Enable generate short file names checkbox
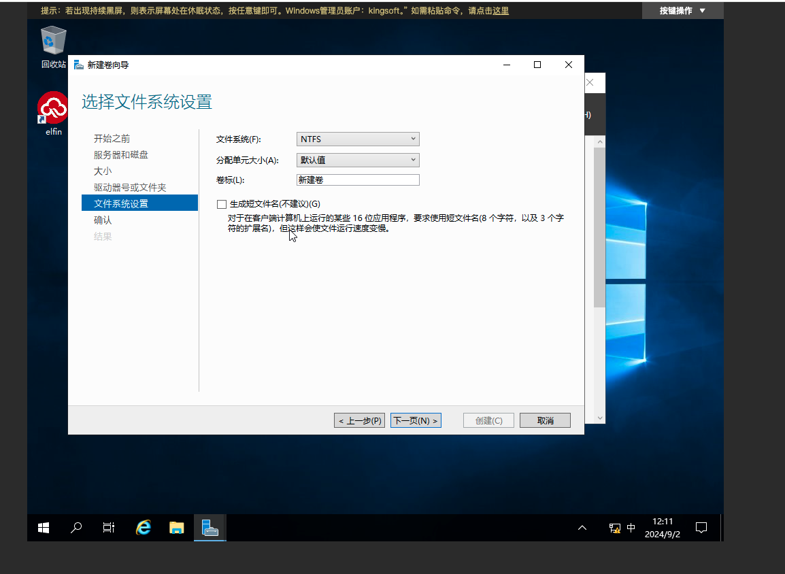 click(222, 204)
